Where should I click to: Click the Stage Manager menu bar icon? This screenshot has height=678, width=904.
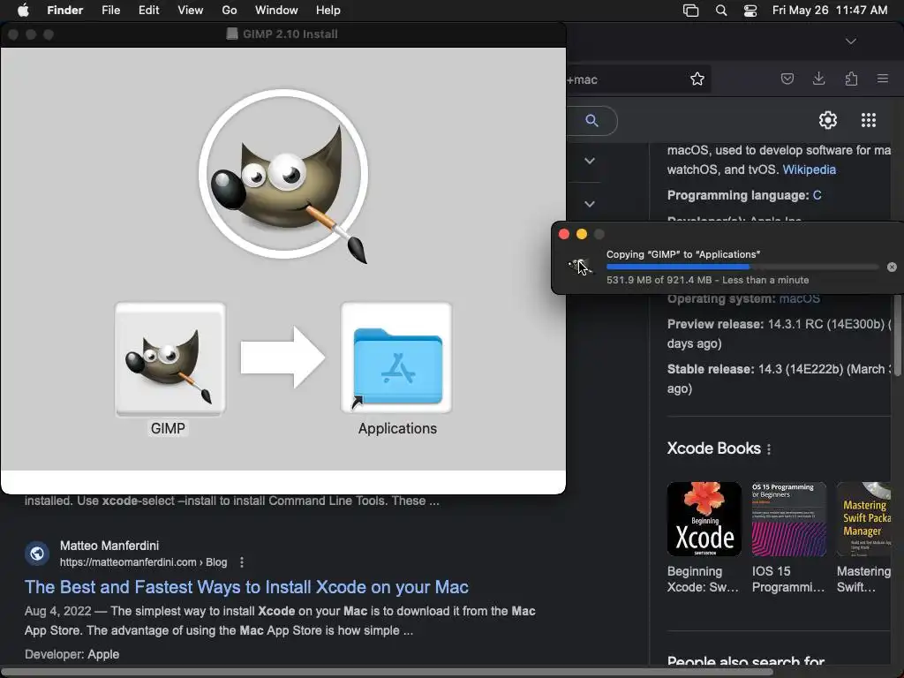click(x=690, y=11)
